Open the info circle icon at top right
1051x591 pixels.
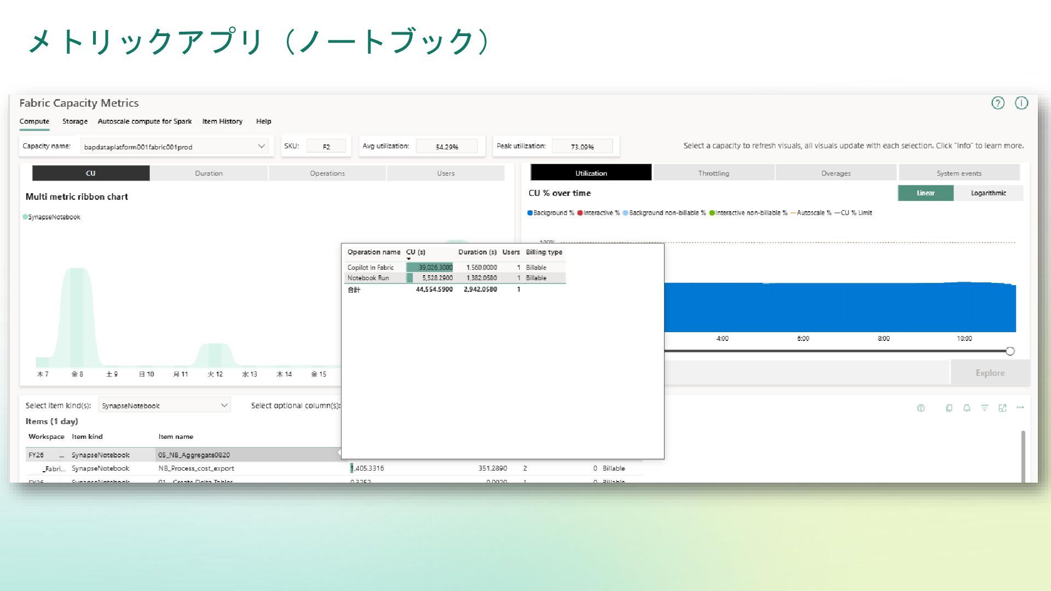(x=1021, y=103)
